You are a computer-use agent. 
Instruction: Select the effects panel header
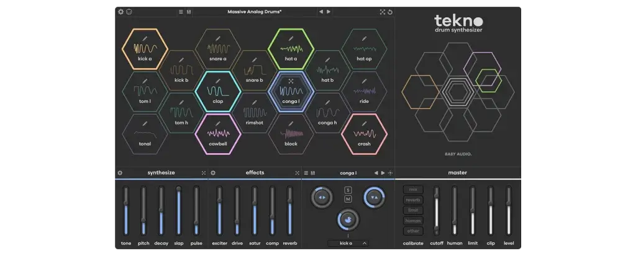point(255,172)
